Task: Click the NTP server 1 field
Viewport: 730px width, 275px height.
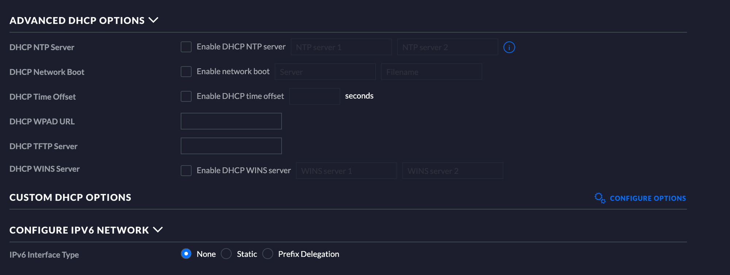Action: (341, 47)
